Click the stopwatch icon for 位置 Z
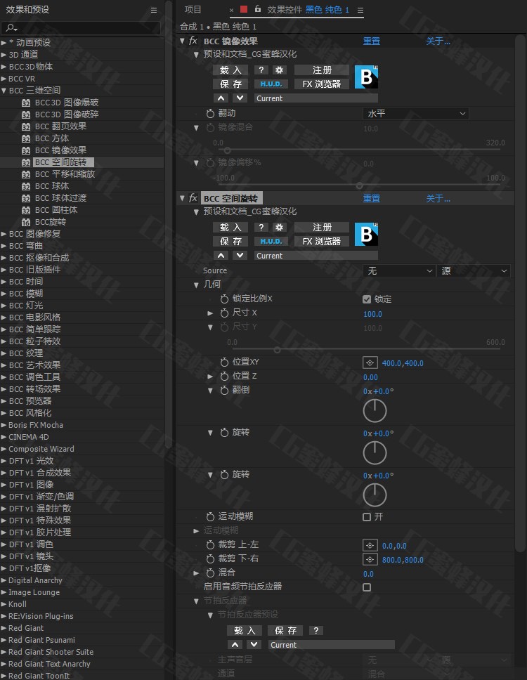Image resolution: width=527 pixels, height=680 pixels. tap(224, 376)
